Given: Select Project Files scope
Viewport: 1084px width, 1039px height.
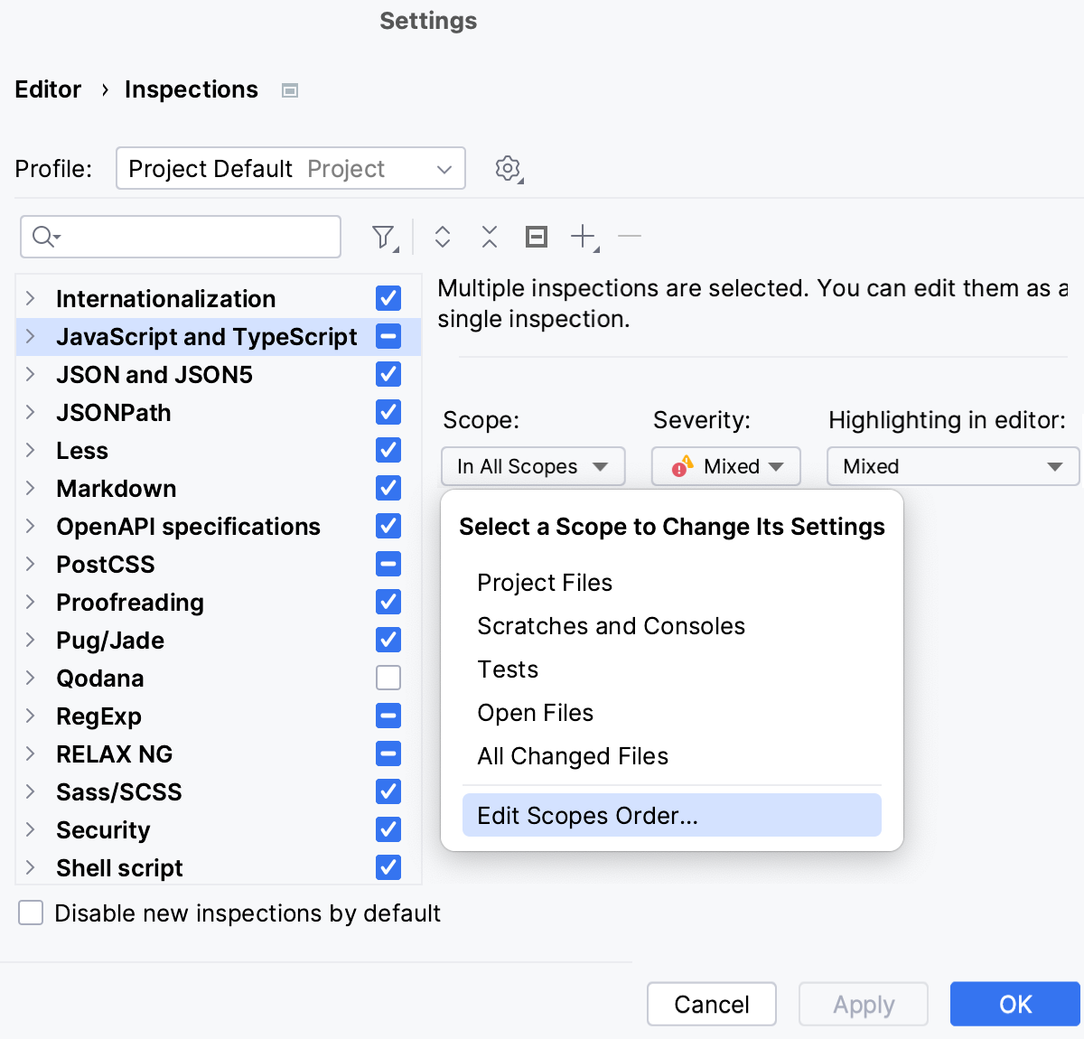Looking at the screenshot, I should click(x=545, y=583).
